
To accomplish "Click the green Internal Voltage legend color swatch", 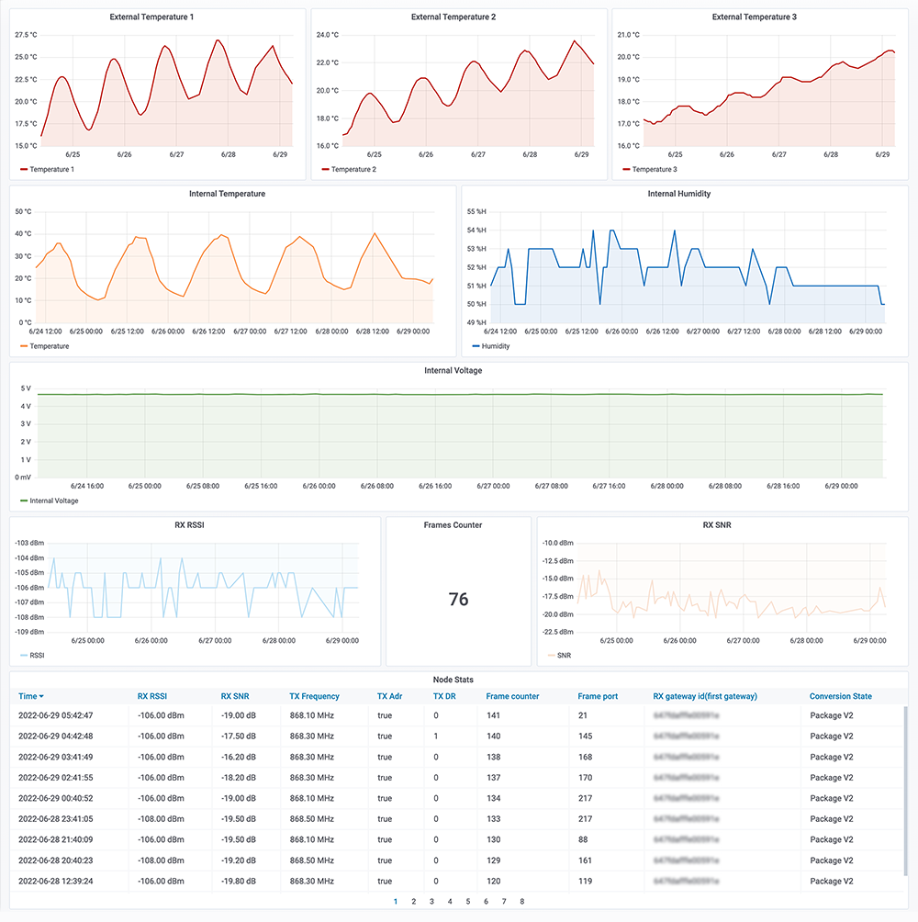I will click(x=24, y=501).
